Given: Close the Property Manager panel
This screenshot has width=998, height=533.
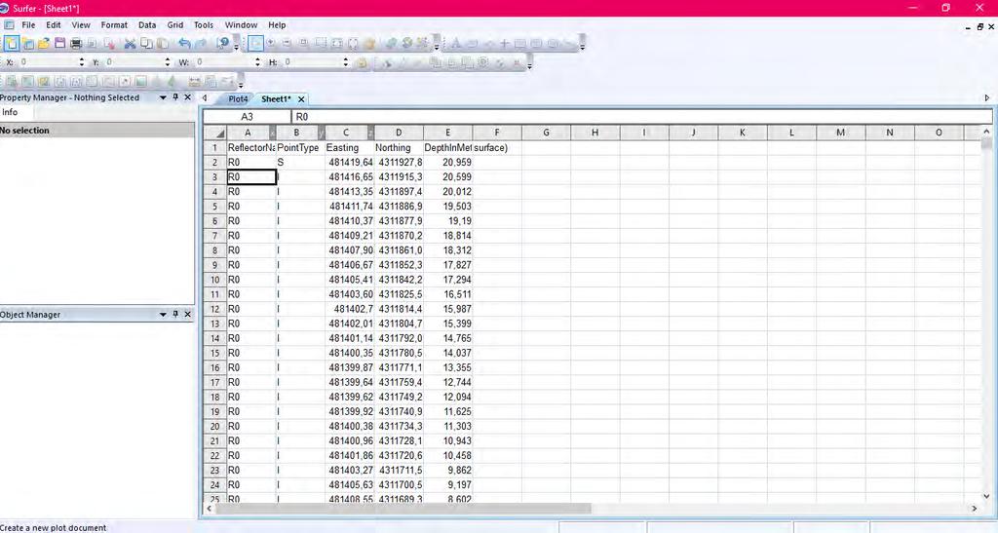Looking at the screenshot, I should (x=188, y=97).
